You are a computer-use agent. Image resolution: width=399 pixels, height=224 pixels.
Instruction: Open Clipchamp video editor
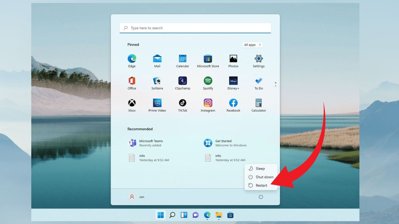[183, 83]
